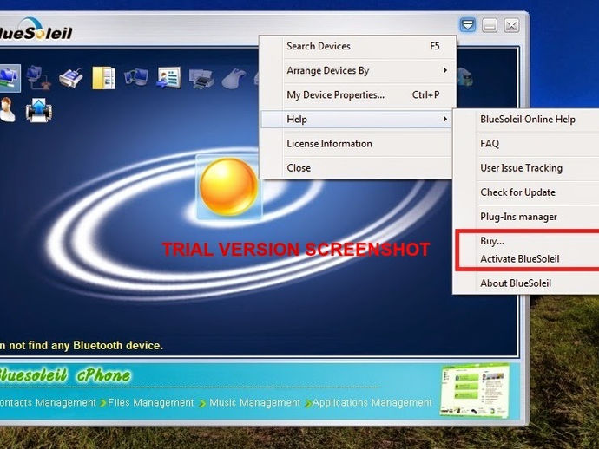This screenshot has height=449, width=599.
Task: Click Applications Management in the banner
Action: 372,402
